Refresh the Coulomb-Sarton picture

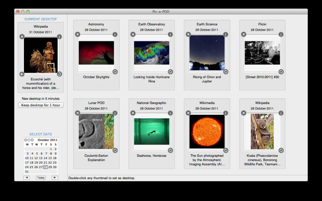tap(115, 150)
